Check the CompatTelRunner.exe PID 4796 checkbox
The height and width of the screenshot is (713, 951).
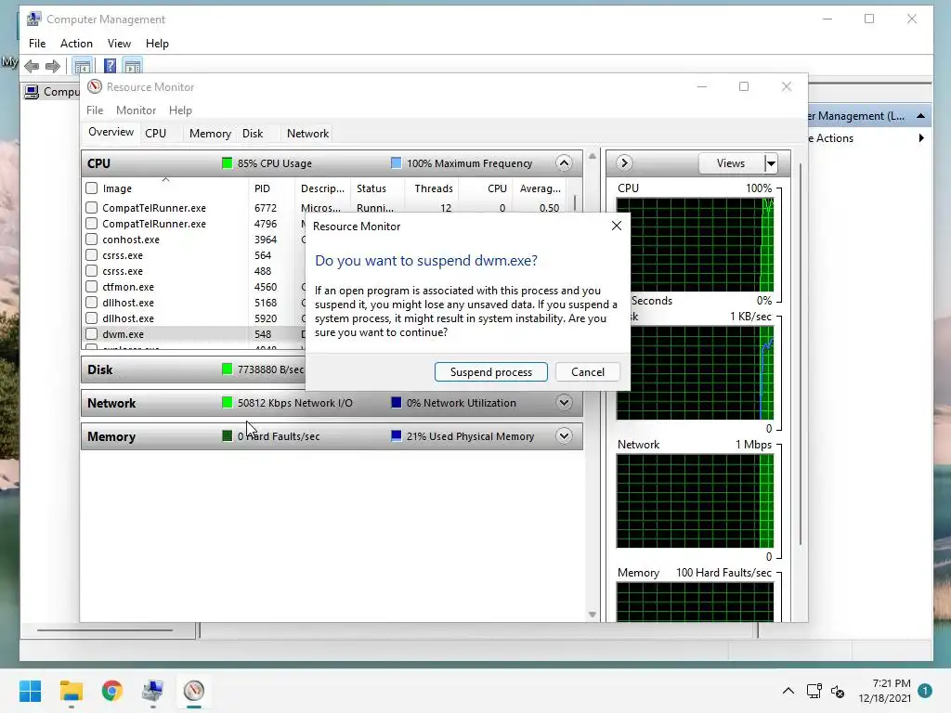click(x=92, y=224)
